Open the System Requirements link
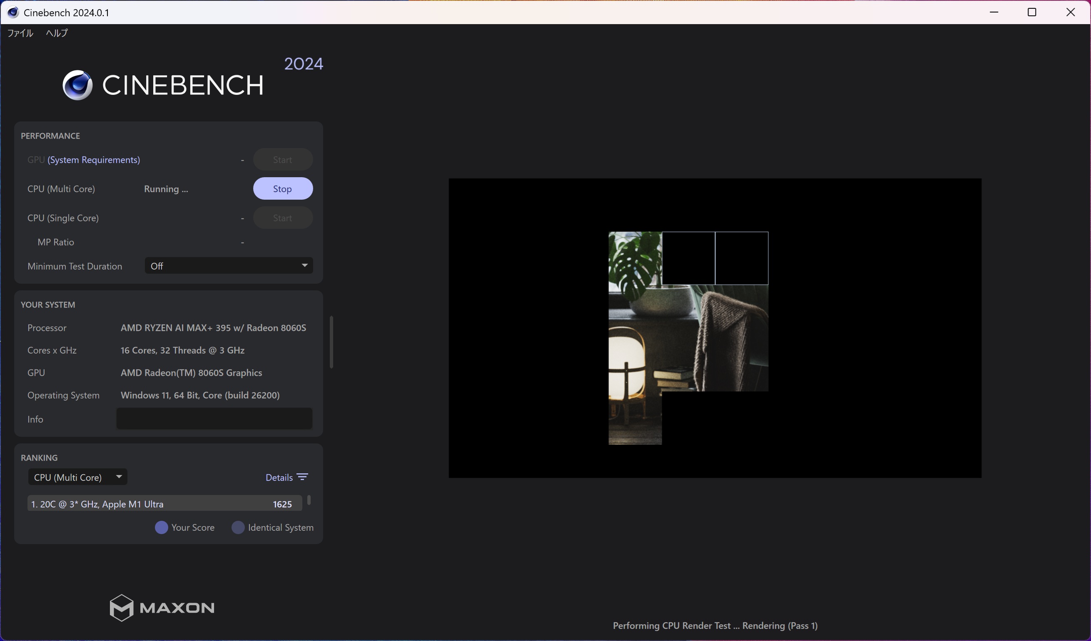Image resolution: width=1091 pixels, height=641 pixels. 94,160
